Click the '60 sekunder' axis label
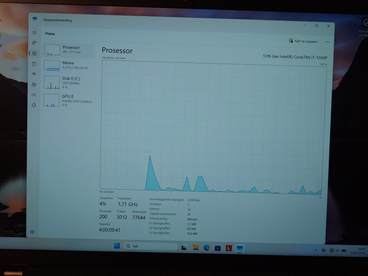This screenshot has width=368, height=276. click(107, 192)
